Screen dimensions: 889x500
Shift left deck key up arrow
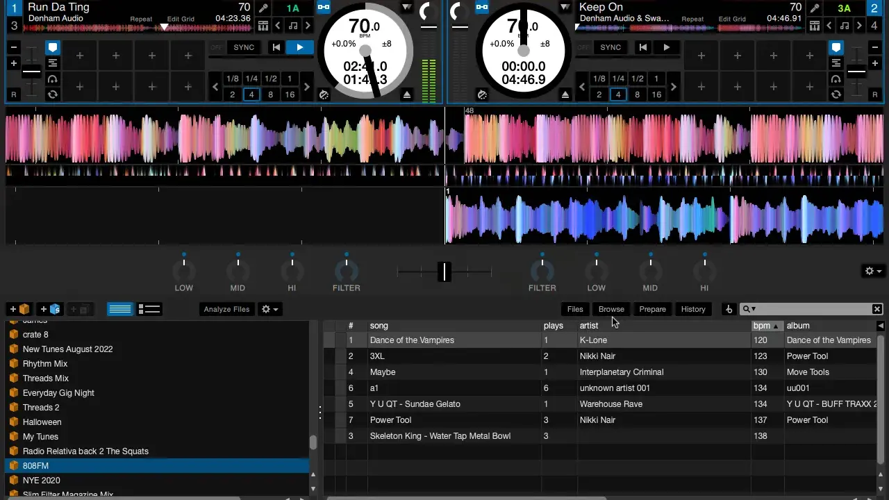(x=307, y=26)
